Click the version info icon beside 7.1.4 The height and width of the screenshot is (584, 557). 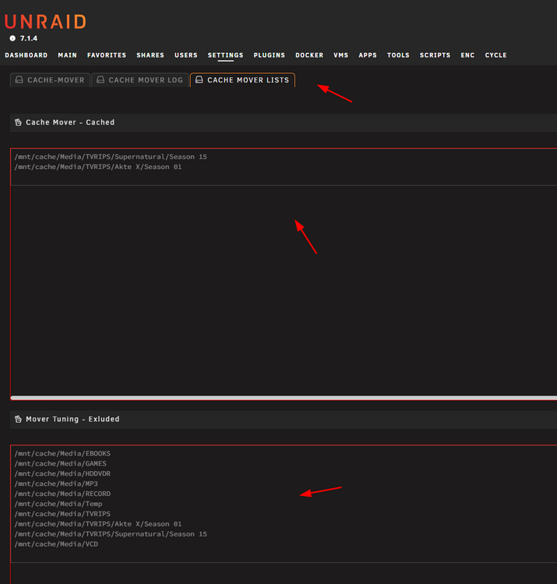(12, 38)
